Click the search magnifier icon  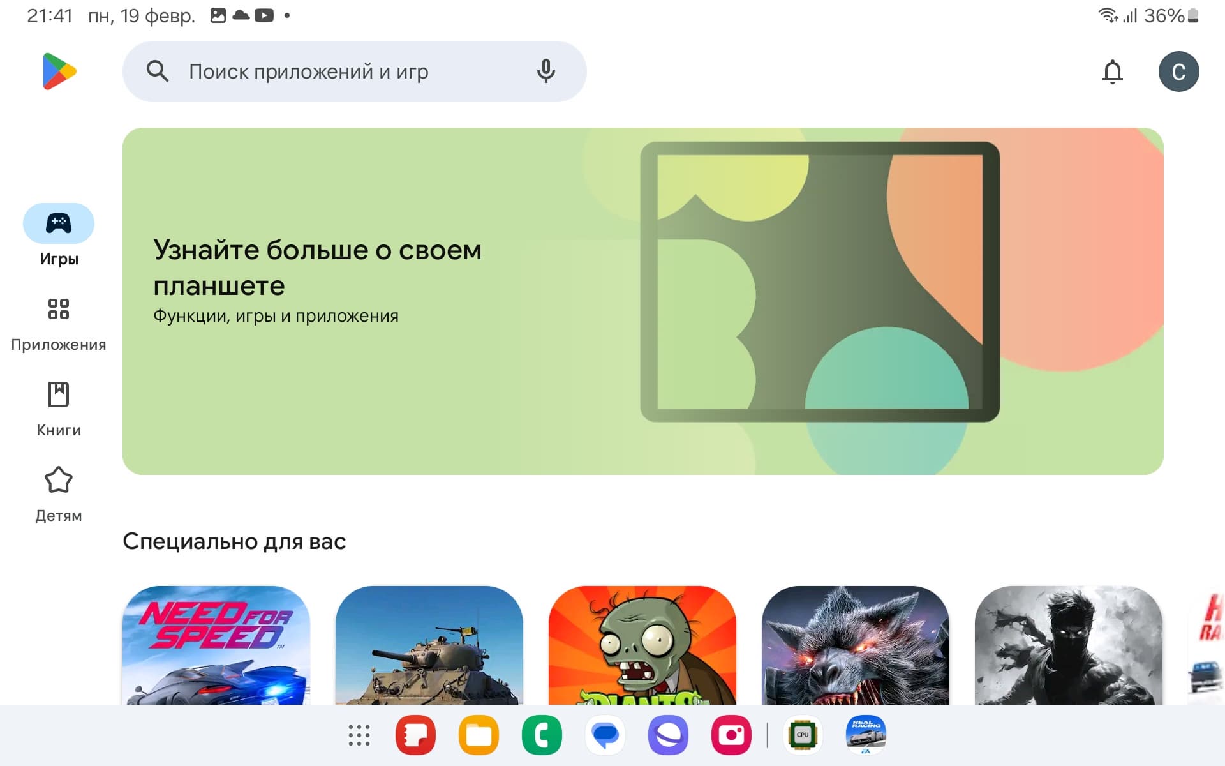coord(158,71)
